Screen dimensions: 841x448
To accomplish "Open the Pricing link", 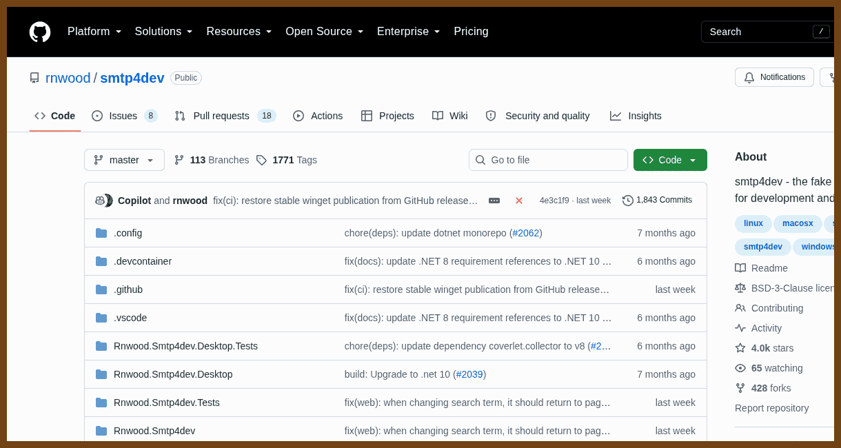I will point(471,32).
